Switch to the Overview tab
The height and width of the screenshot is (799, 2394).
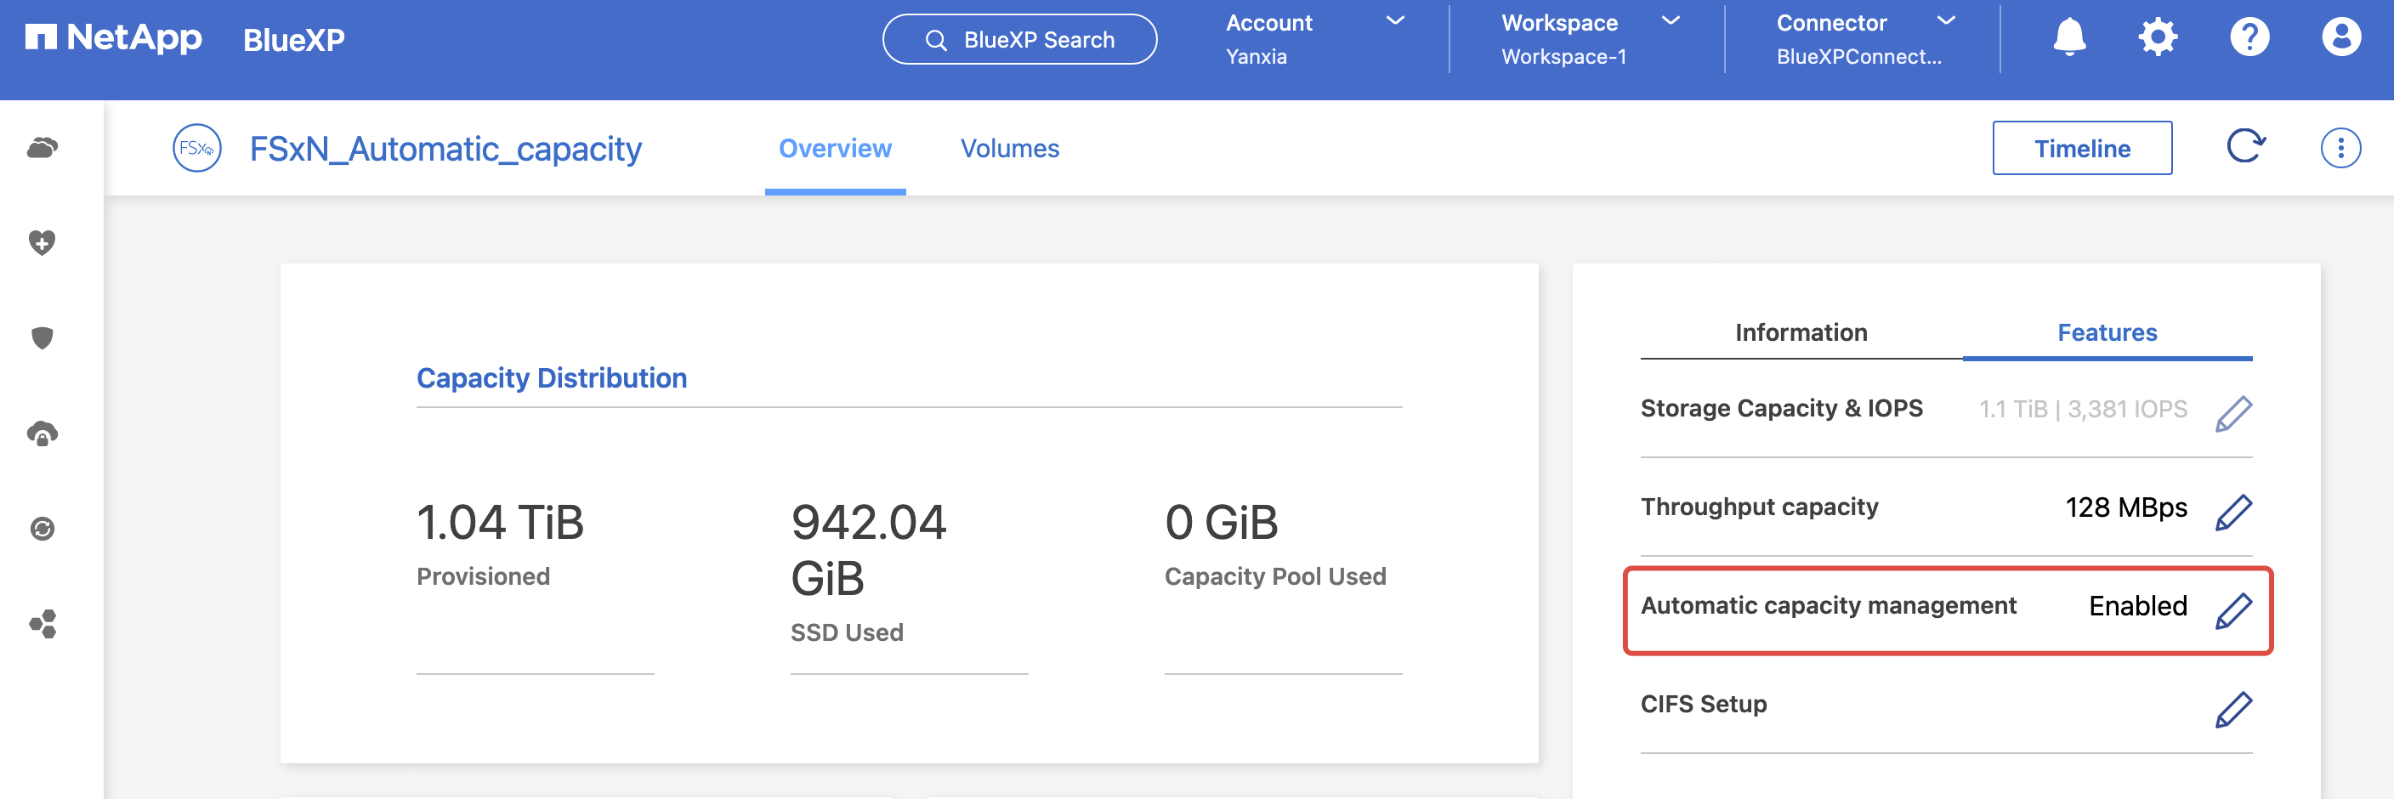pyautogui.click(x=835, y=149)
